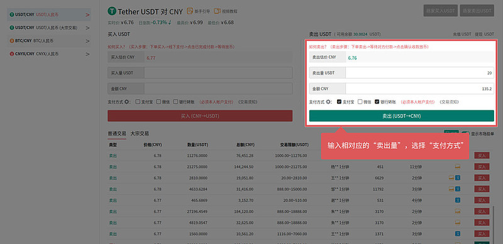Select USDT/CNY USDT/人民币 in sidebar
The image size is (503, 244).
pyautogui.click(x=49, y=14)
